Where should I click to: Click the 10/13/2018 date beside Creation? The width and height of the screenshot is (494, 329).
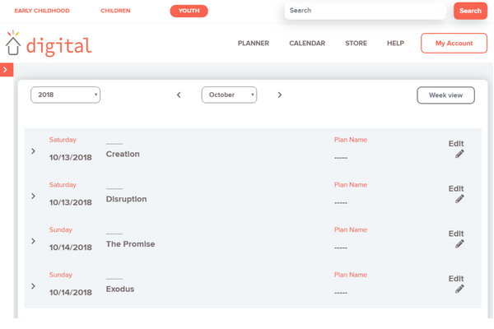tap(71, 157)
